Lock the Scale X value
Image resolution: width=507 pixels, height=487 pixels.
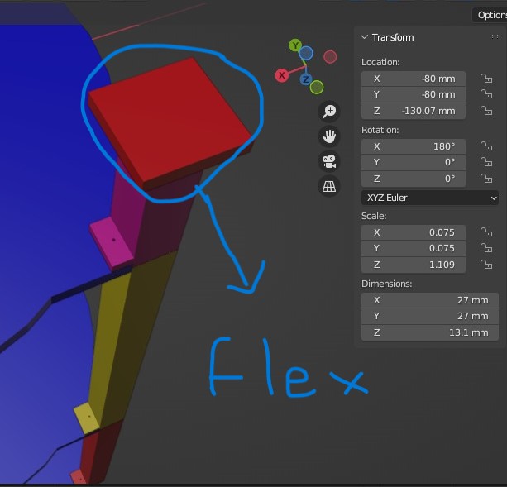pos(486,232)
